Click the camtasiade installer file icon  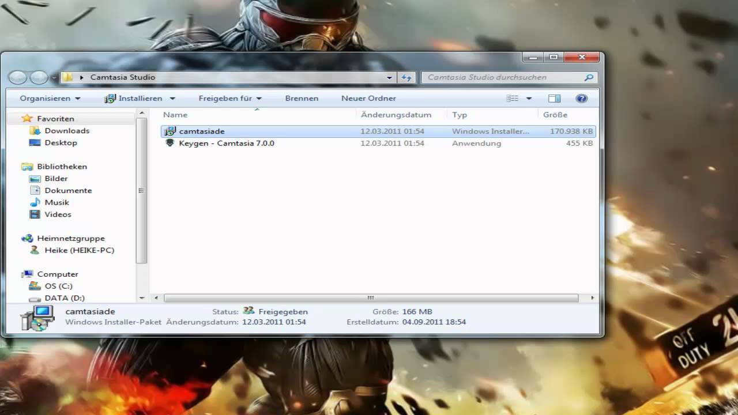[x=170, y=131]
